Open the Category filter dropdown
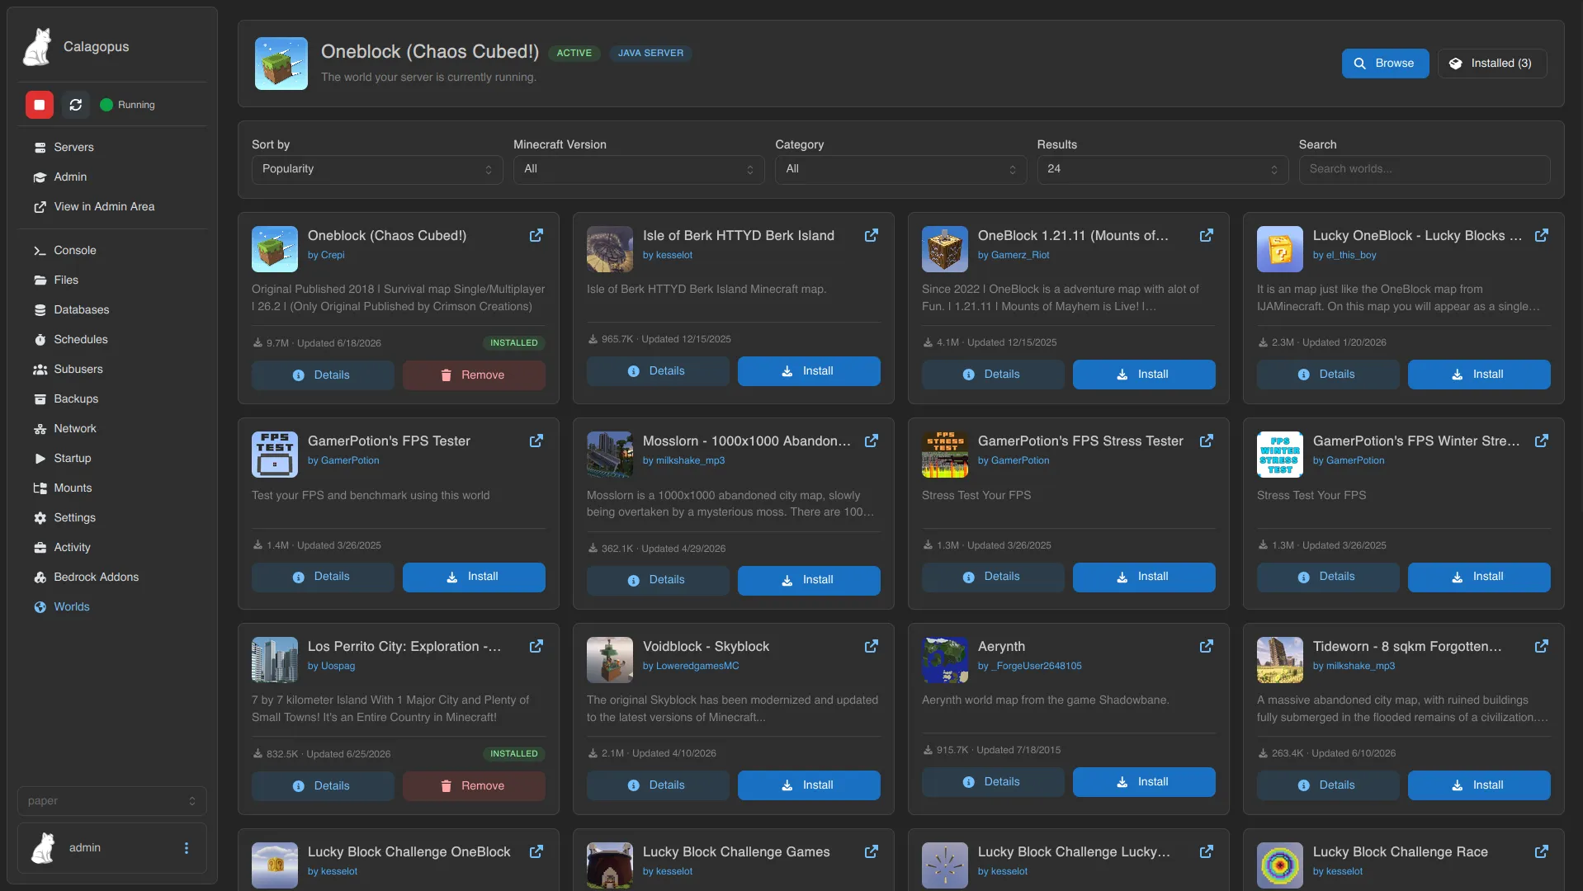This screenshot has width=1583, height=891. [x=900, y=170]
